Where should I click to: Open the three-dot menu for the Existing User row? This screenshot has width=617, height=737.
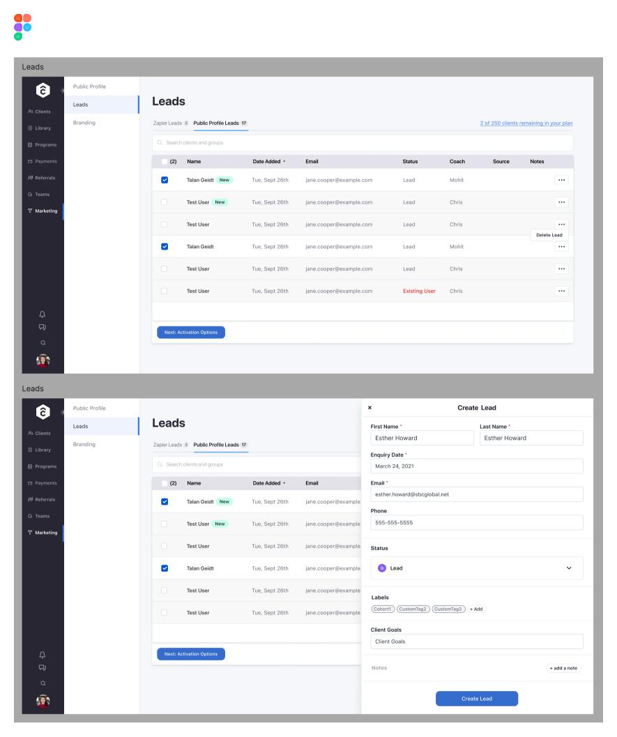pyautogui.click(x=561, y=291)
